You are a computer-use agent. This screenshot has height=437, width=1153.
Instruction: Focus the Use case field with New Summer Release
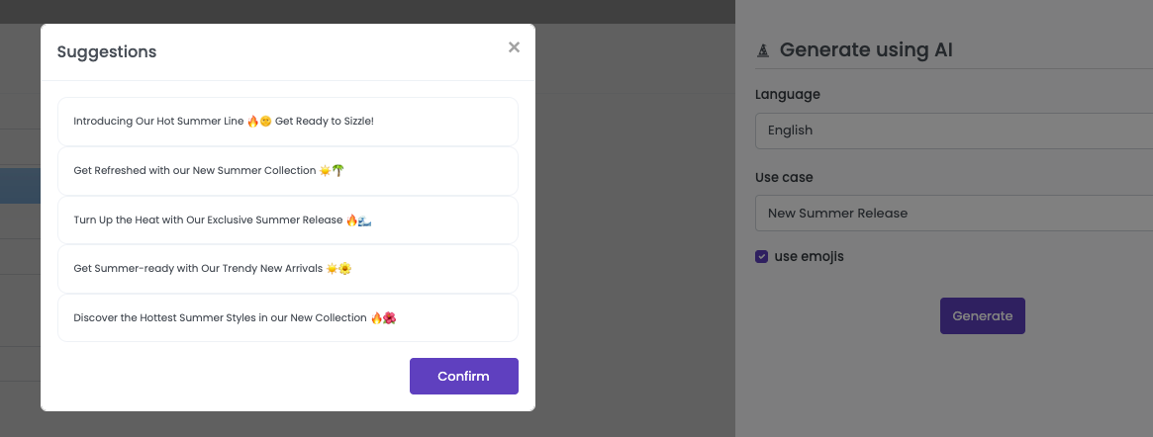(952, 214)
